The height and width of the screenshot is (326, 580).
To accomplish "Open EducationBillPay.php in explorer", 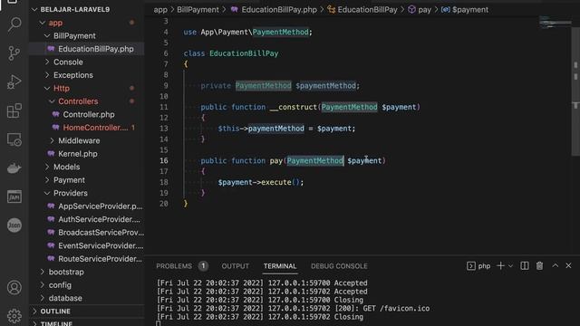I will 96,49.
